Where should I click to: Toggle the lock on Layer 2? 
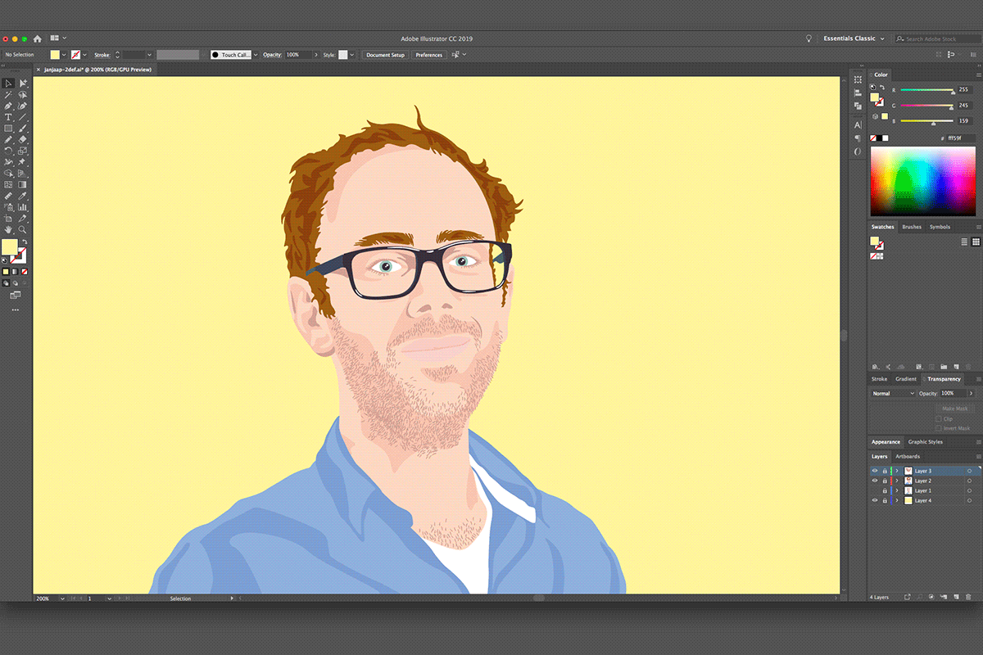884,481
